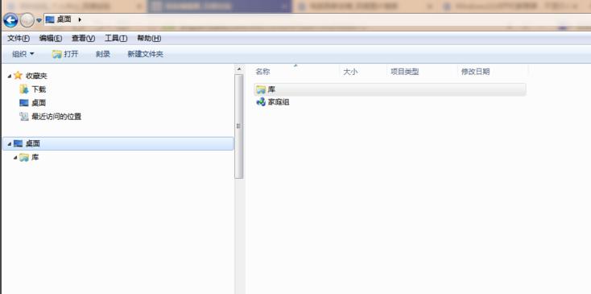Screen dimensions: 591x294
Task: Collapse the highlighted 桌面 tree node triangle
Action: (10, 144)
